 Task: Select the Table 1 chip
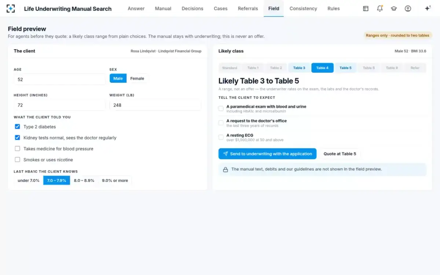tap(253, 68)
